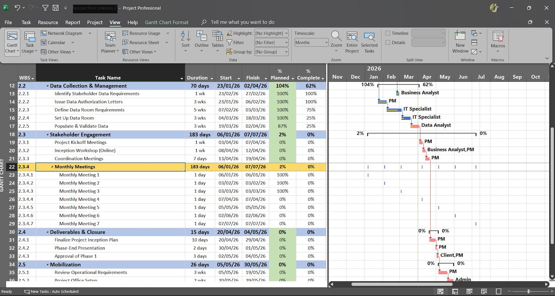Open the Macros menu
This screenshot has height=296, width=555.
[498, 42]
